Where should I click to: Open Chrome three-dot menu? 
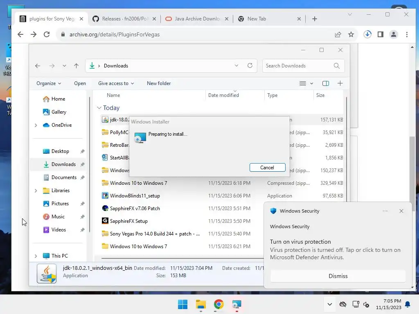[407, 34]
